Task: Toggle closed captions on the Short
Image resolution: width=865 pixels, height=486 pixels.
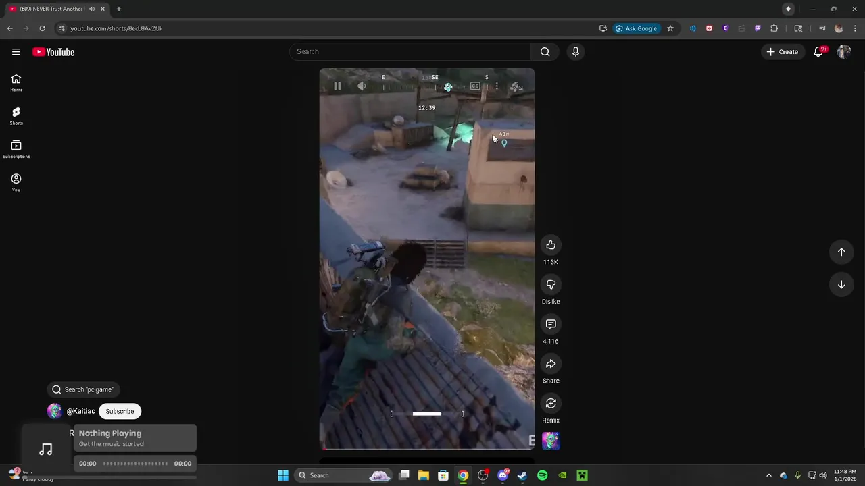Action: click(475, 86)
